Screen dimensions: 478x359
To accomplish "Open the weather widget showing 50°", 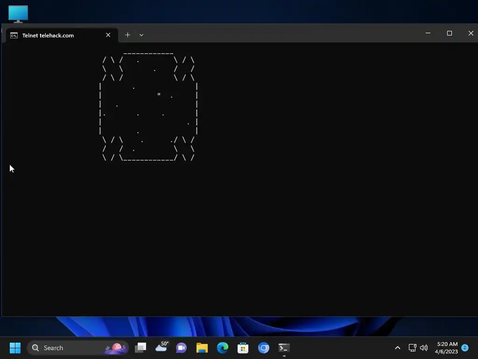I will pos(161,347).
